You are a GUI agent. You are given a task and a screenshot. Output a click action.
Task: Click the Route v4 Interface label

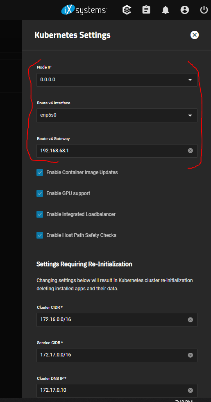53,103
